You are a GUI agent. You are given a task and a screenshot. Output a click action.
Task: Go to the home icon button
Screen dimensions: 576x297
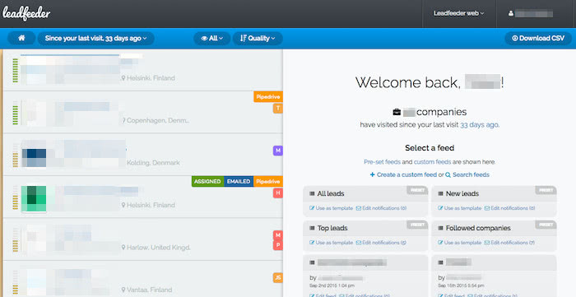(21, 38)
